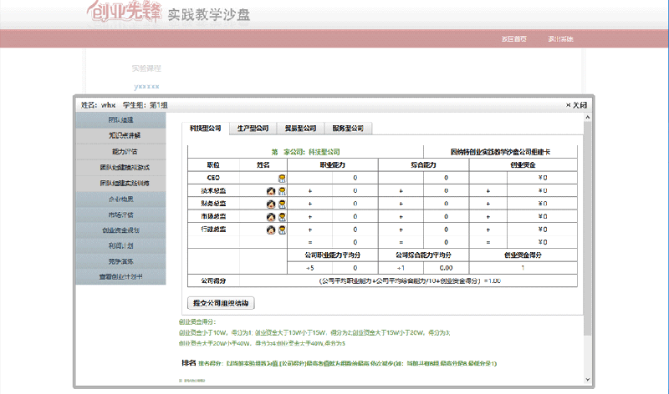
Task: Click the yellow person icon for 技术总监
Action: (x=282, y=191)
